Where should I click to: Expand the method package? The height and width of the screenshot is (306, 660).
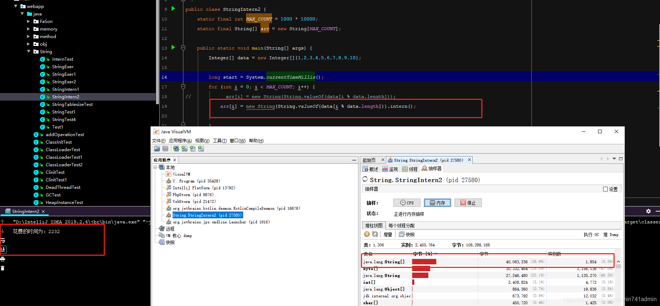coord(28,36)
